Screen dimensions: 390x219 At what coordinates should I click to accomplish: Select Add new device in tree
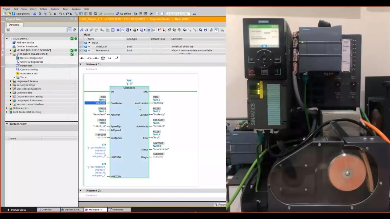(x=25, y=43)
